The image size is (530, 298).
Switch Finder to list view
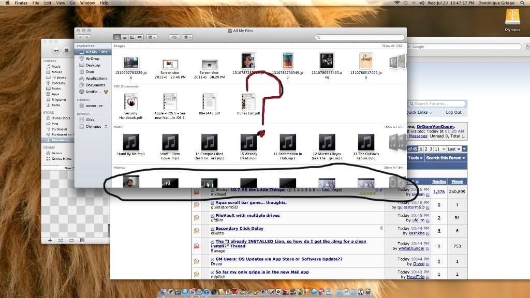[125, 37]
